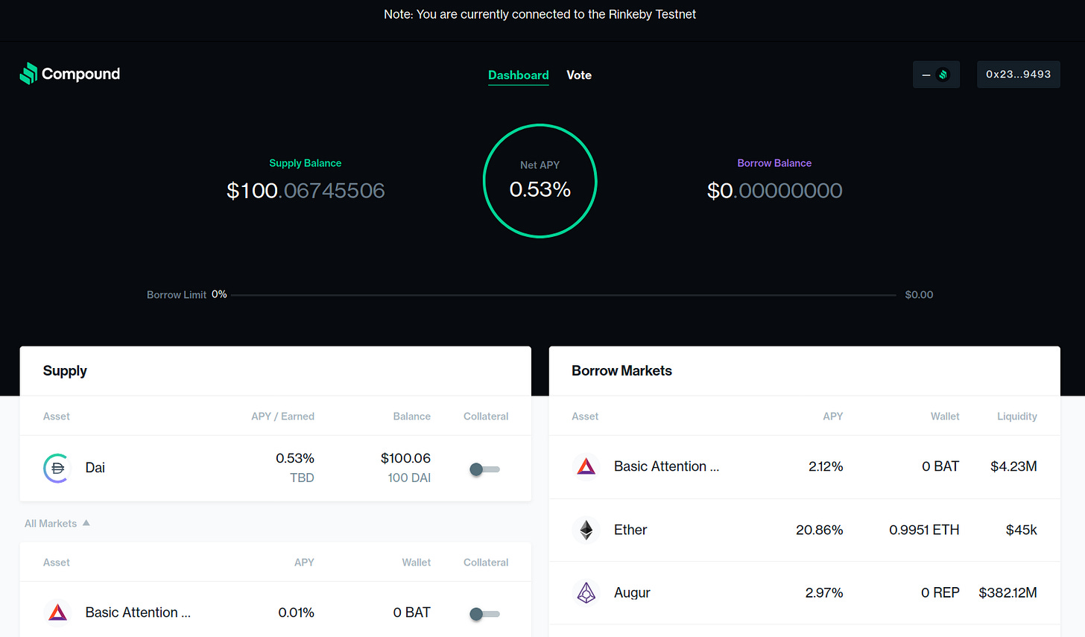Click the Borrow Markets heading
The height and width of the screenshot is (637, 1085).
621,371
